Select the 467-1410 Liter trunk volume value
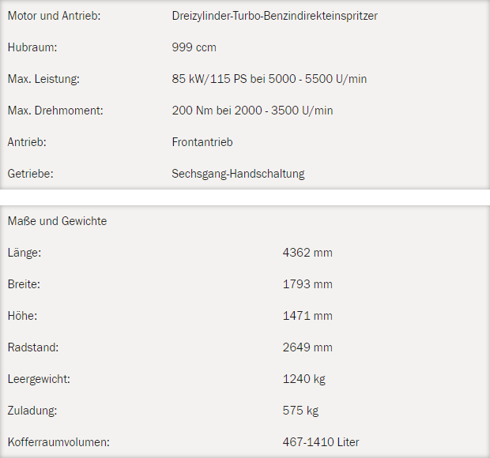Viewport: 490px width, 458px height. click(321, 442)
